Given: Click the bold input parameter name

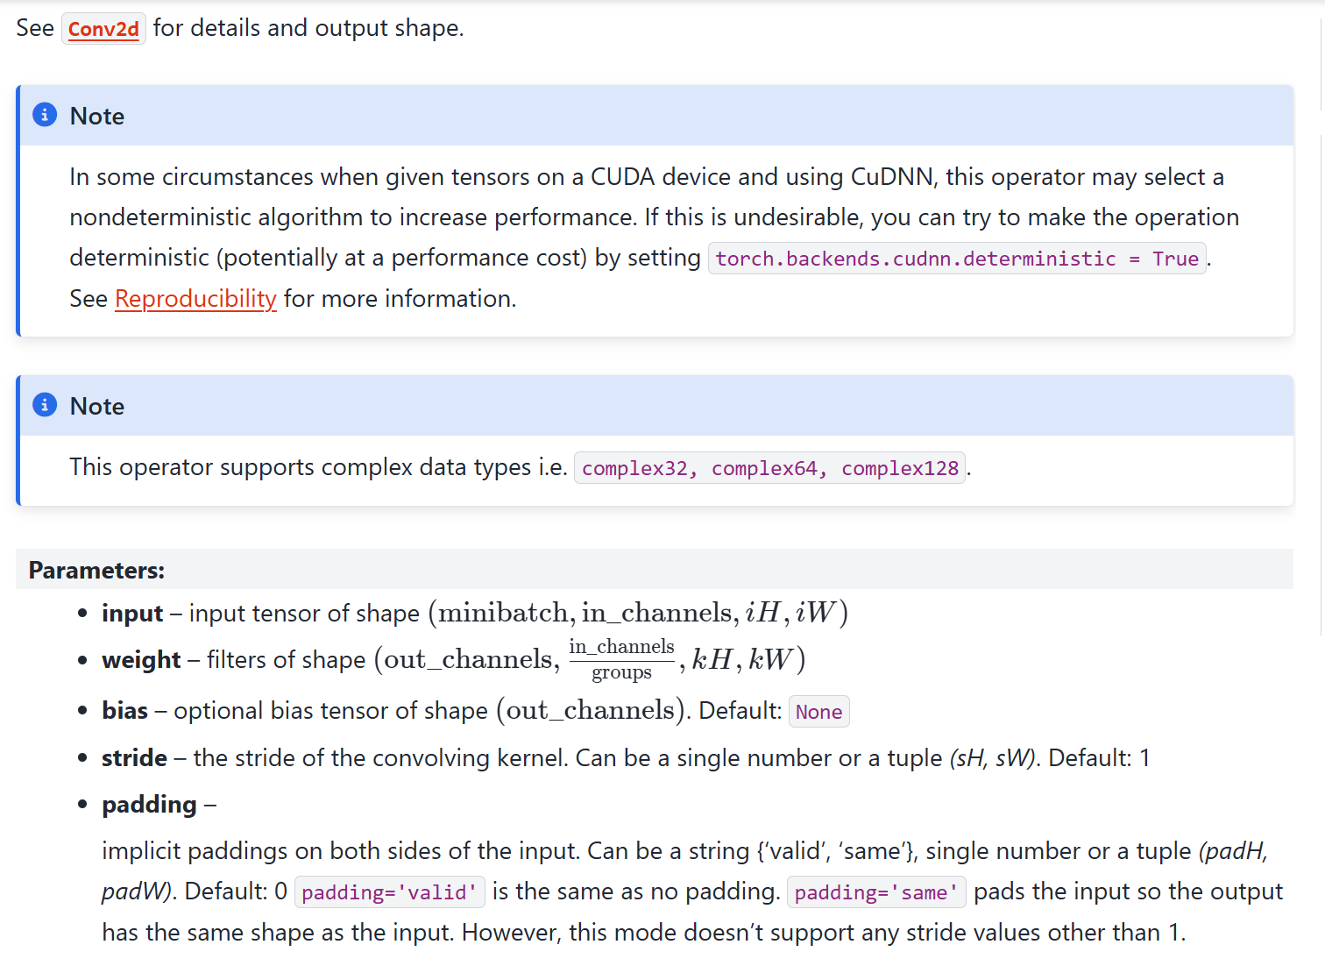Looking at the screenshot, I should point(132,614).
